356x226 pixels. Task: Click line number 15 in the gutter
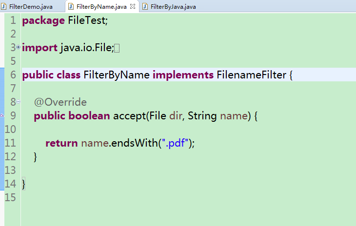[10, 197]
